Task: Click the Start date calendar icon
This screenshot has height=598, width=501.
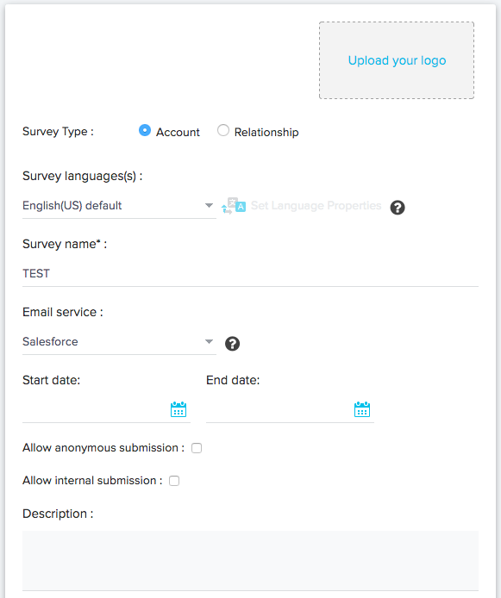Action: pyautogui.click(x=178, y=409)
